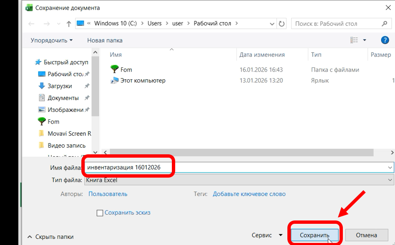Click the Пользователь author link
This screenshot has height=245, width=395.
point(108,194)
